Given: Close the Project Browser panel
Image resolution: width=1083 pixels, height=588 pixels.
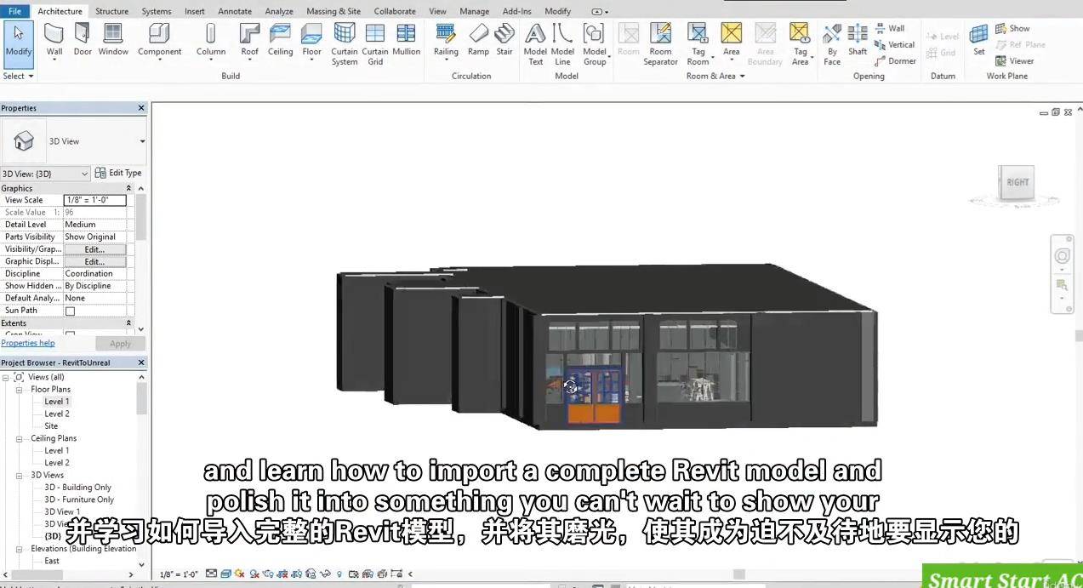Looking at the screenshot, I should pyautogui.click(x=141, y=363).
